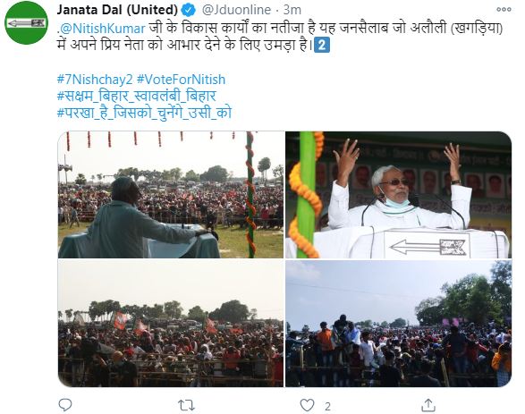Click the 3m timestamp link
Viewport: 525px width, 414px height.
[x=292, y=10]
